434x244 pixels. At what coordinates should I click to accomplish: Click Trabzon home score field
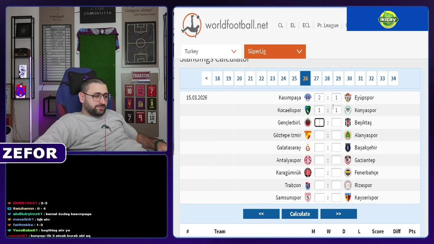pos(319,185)
